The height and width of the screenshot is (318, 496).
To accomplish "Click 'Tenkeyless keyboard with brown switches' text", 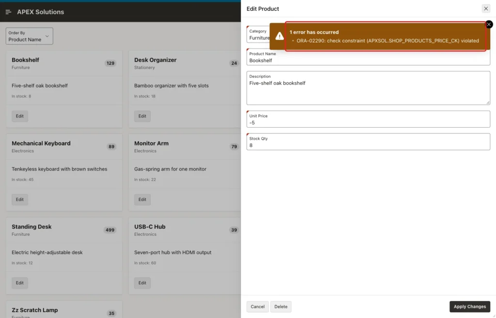I will point(60,169).
